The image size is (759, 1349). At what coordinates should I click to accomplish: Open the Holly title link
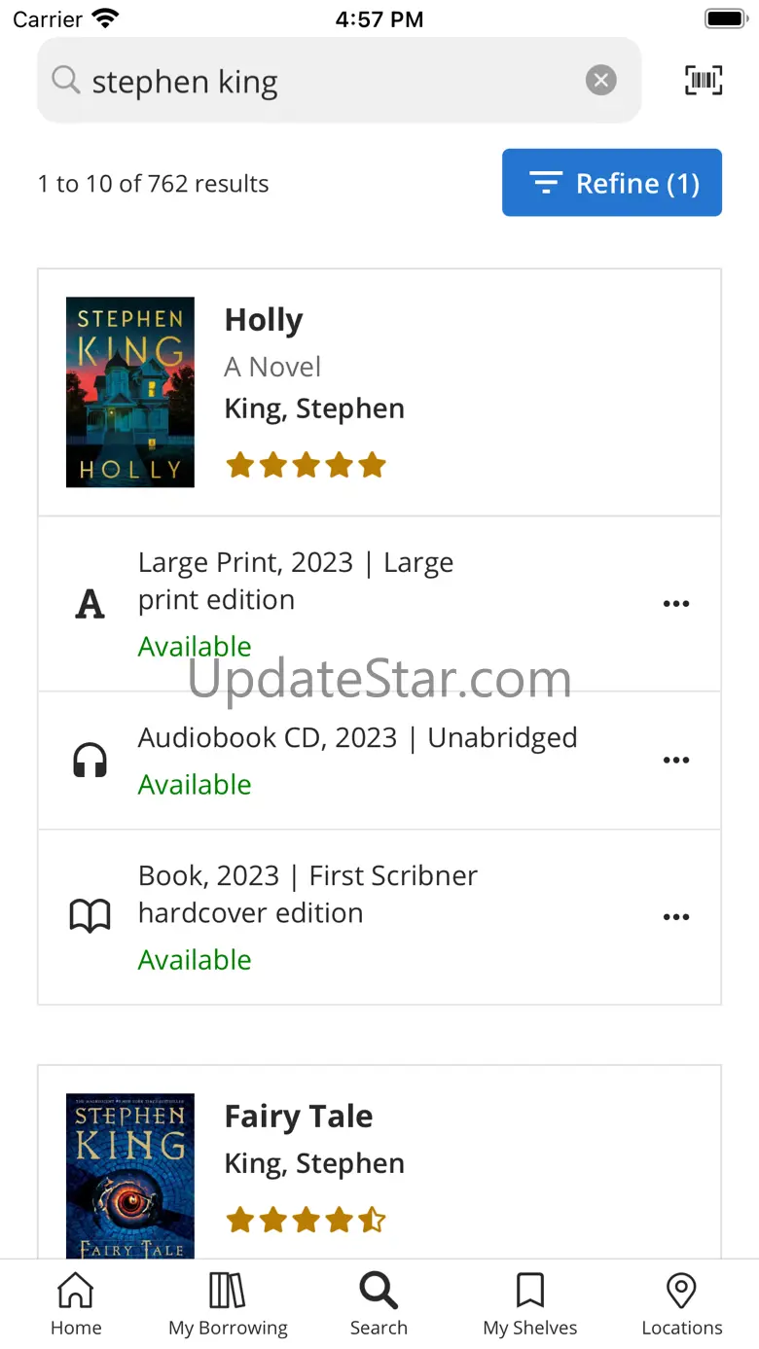(264, 320)
